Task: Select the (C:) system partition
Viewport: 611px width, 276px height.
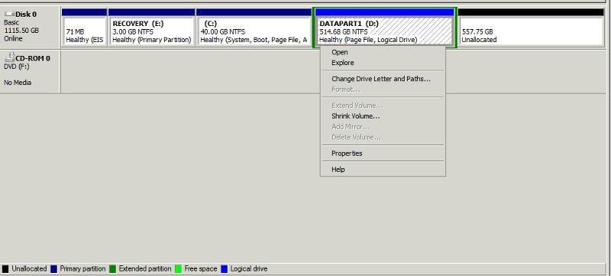Action: (x=254, y=31)
